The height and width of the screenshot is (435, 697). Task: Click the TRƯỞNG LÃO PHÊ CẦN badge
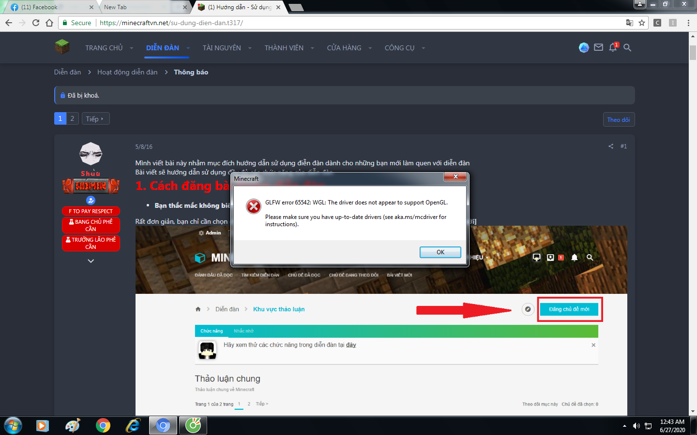coord(91,243)
